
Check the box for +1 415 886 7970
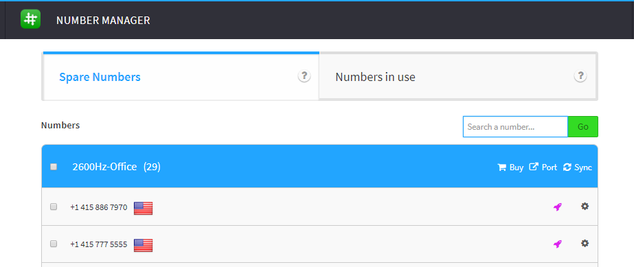coord(54,207)
